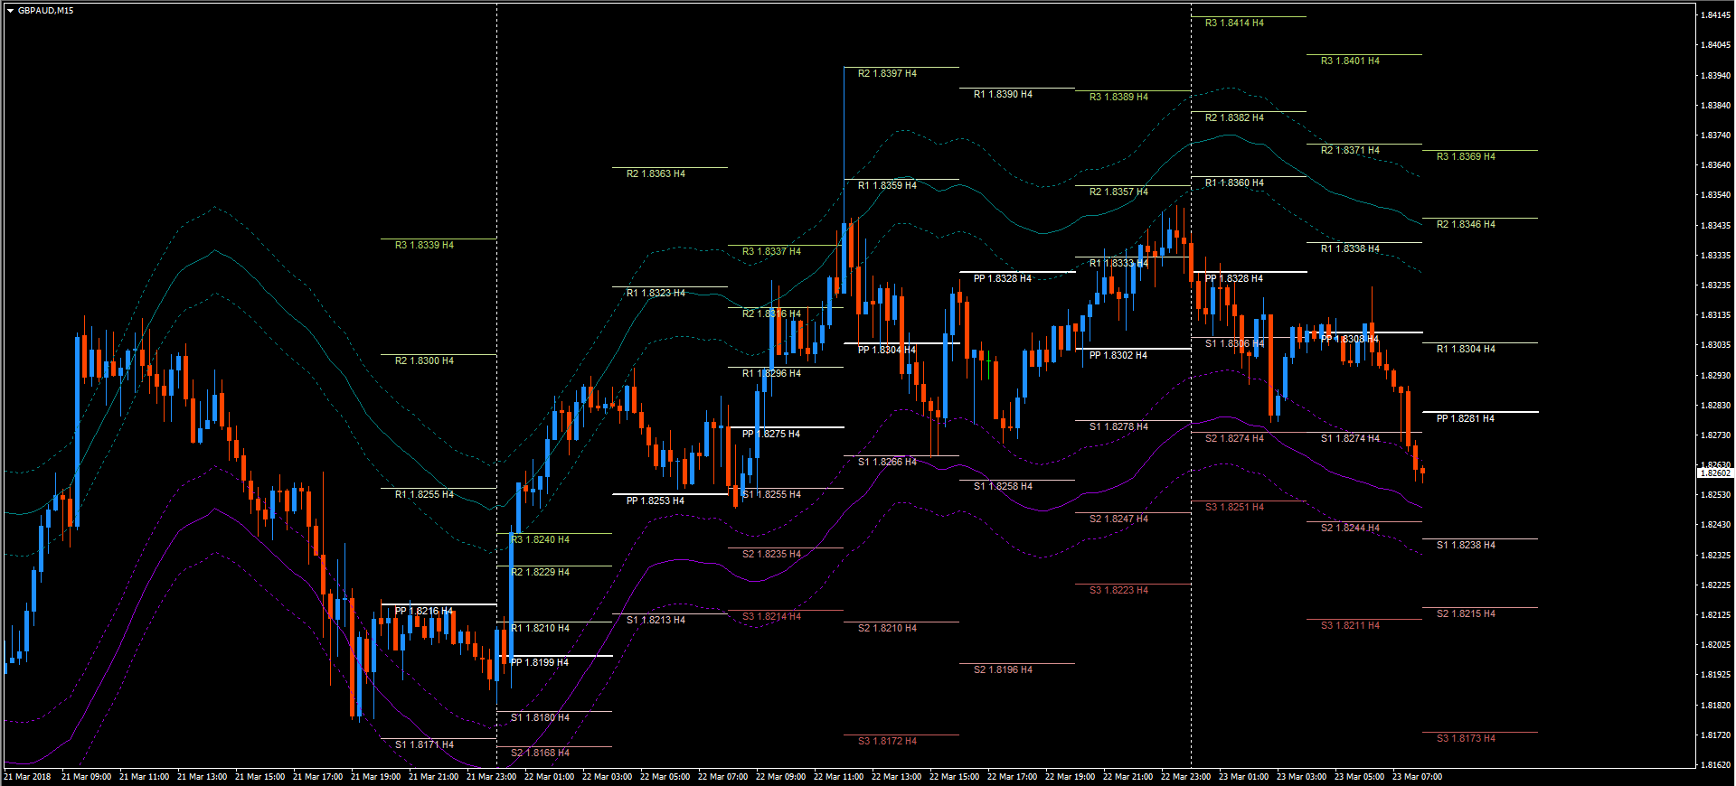
Task: Select the "R3 1.8337 H4" resistance label
Action: point(771,252)
